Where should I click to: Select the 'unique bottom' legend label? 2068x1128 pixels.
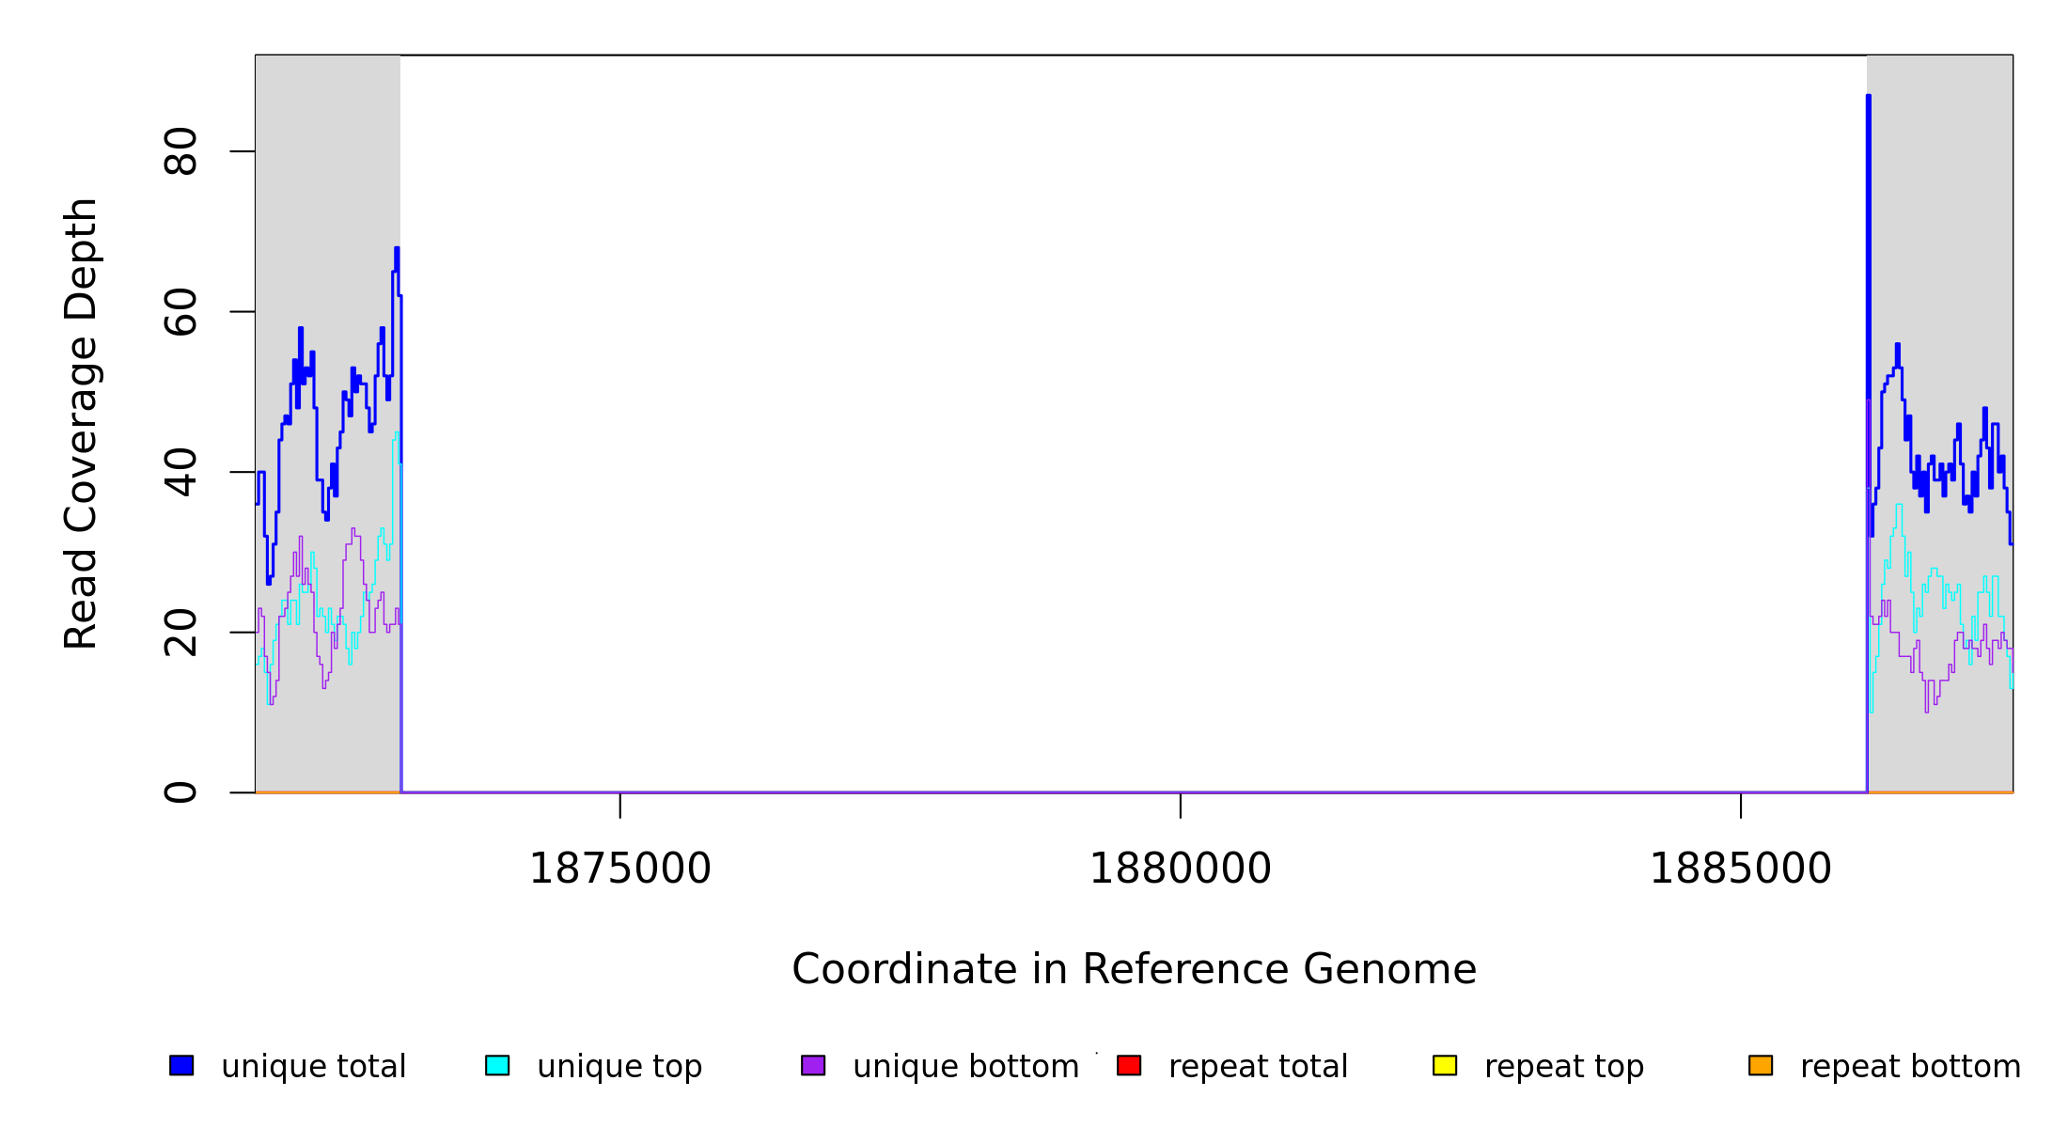point(965,1067)
